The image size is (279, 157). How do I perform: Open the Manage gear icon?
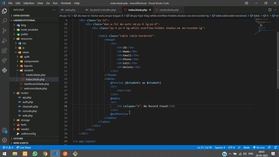[4, 140]
